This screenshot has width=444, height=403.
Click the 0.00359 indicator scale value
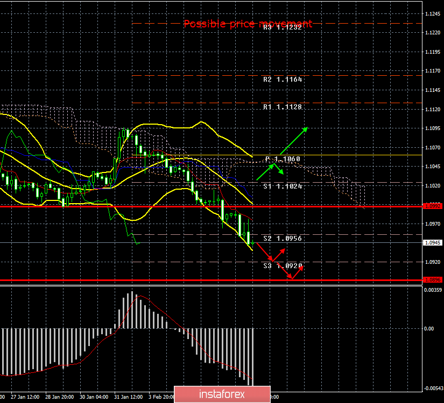click(x=432, y=290)
